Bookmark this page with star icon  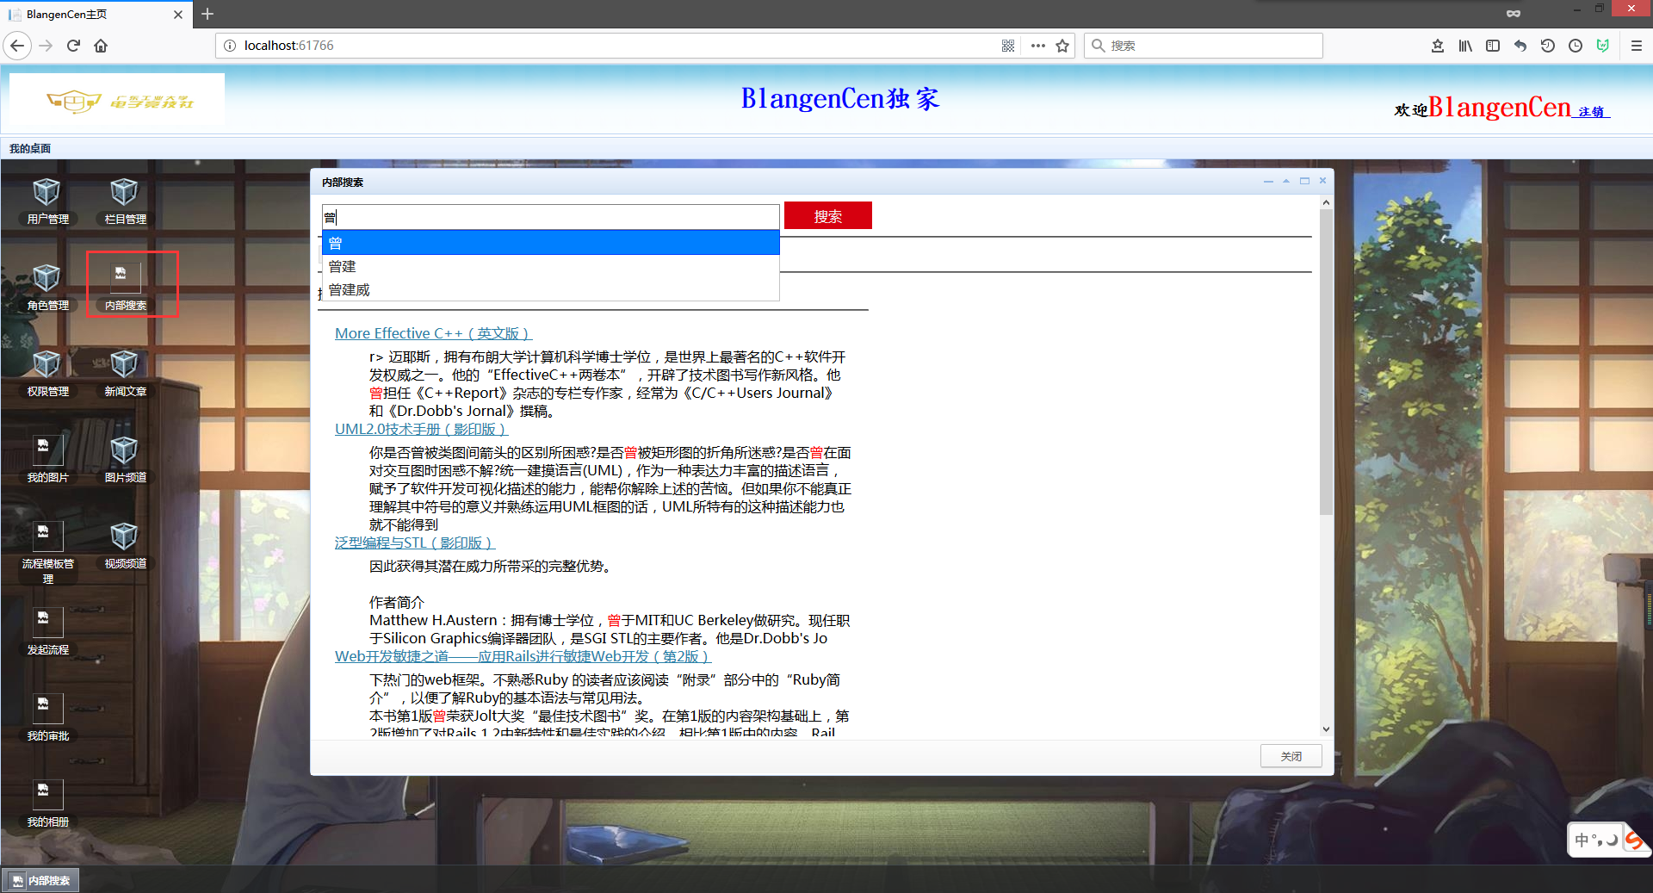[1062, 46]
